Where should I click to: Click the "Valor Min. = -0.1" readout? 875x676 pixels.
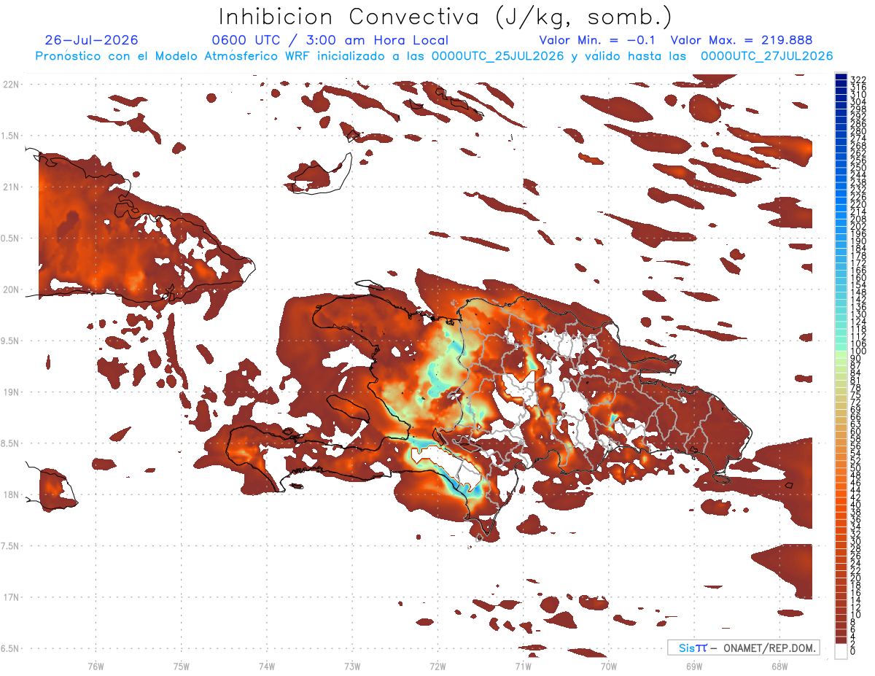pos(598,40)
